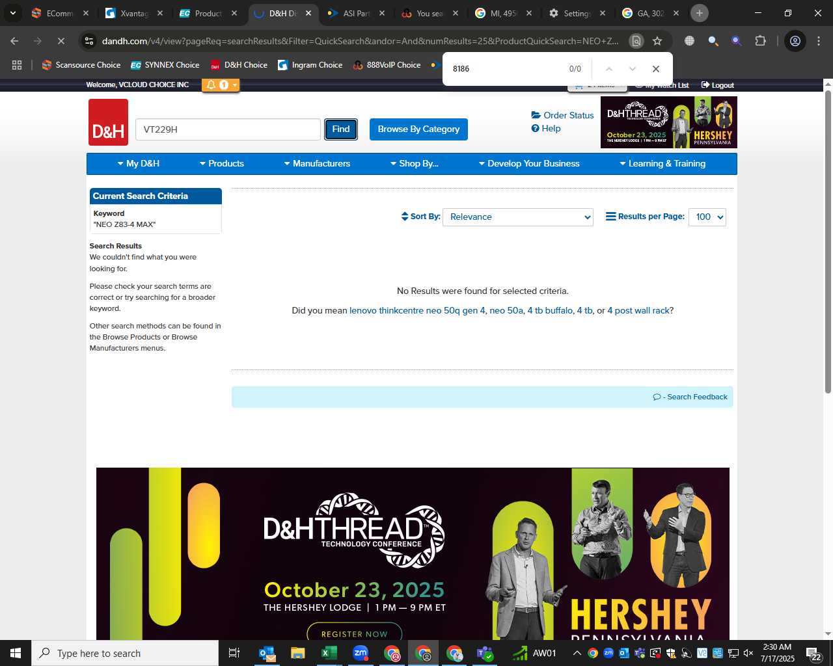Expand the Learning & Training menu

662,163
